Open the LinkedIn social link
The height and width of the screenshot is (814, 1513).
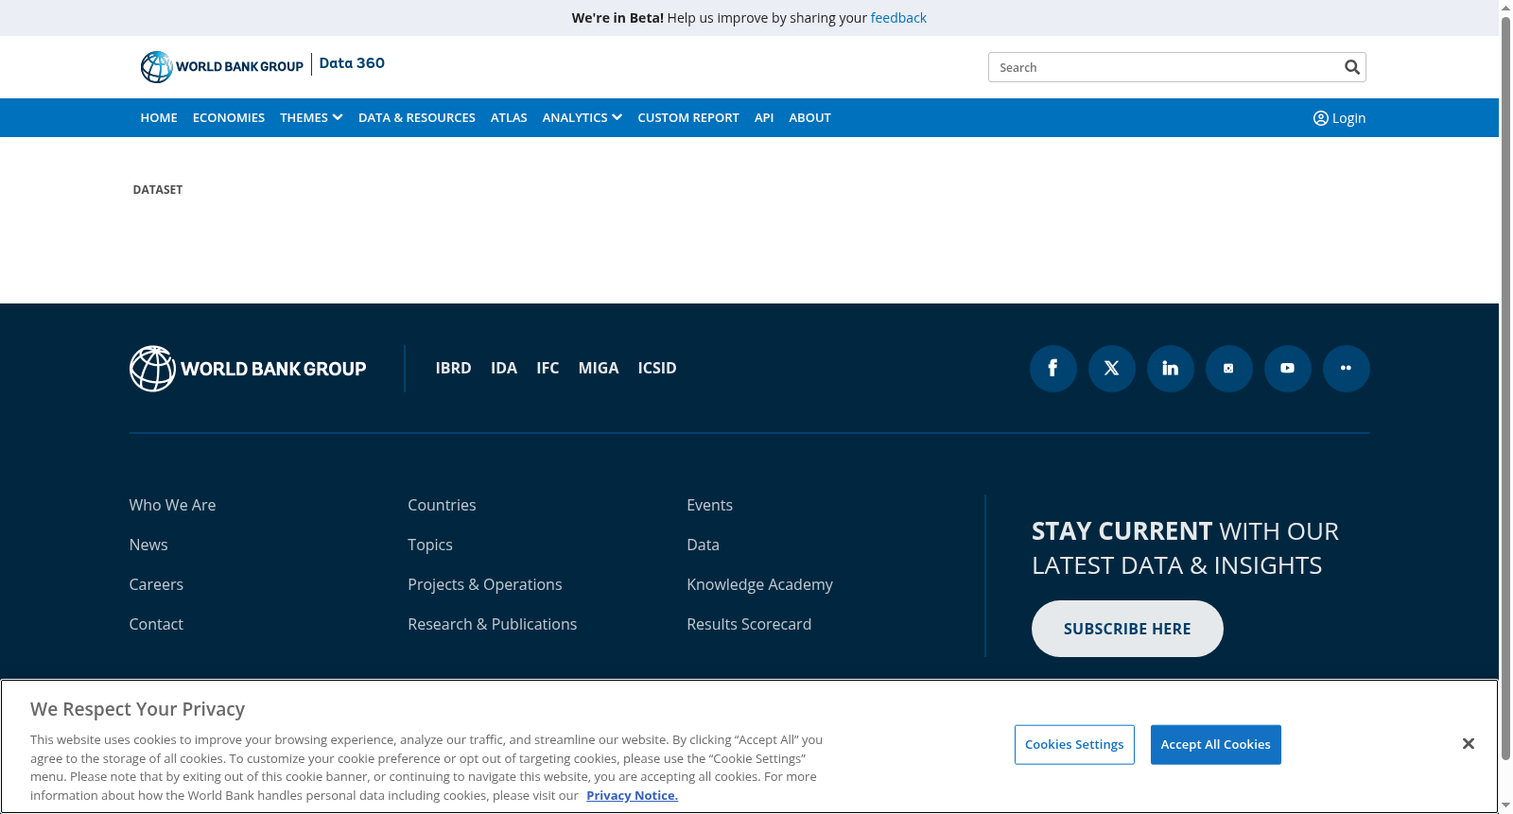click(x=1171, y=369)
